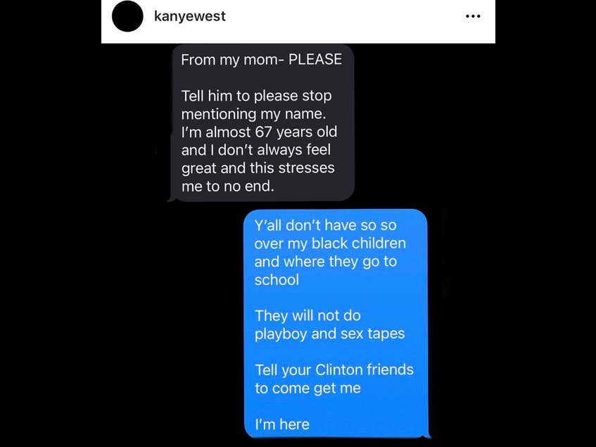The image size is (596, 447).
Task: Click 'playboy and sex tapes' line
Action: pyautogui.click(x=329, y=334)
